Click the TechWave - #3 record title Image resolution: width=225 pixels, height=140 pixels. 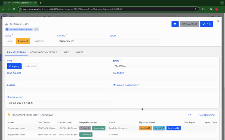click(19, 24)
